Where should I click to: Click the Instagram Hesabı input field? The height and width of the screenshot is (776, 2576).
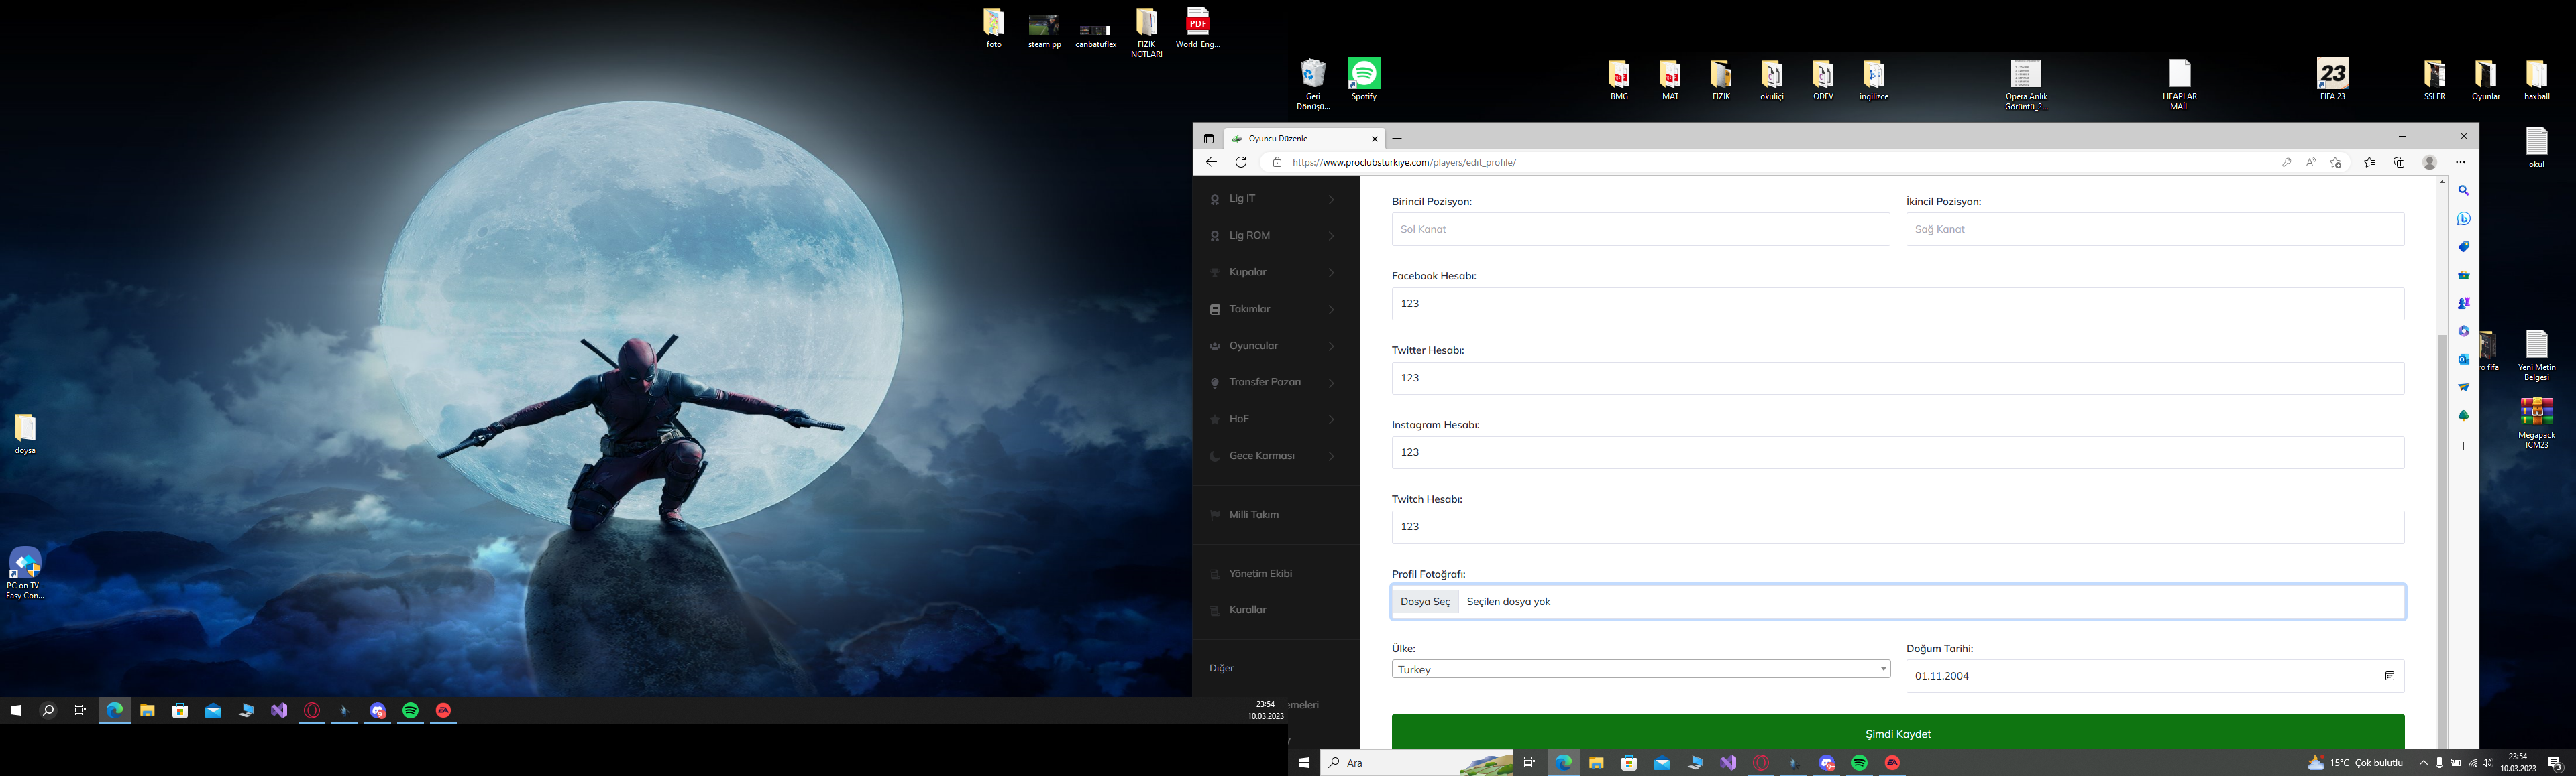(x=1898, y=452)
